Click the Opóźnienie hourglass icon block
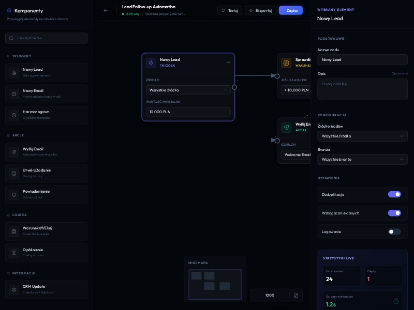The image size is (414, 310). 14,252
